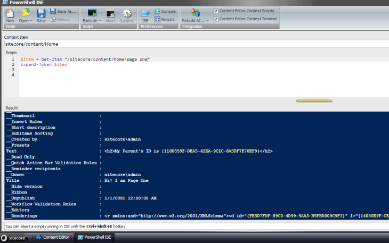Select the PowerShell ISE taskbar tab
389x243 pixels.
tap(95, 237)
